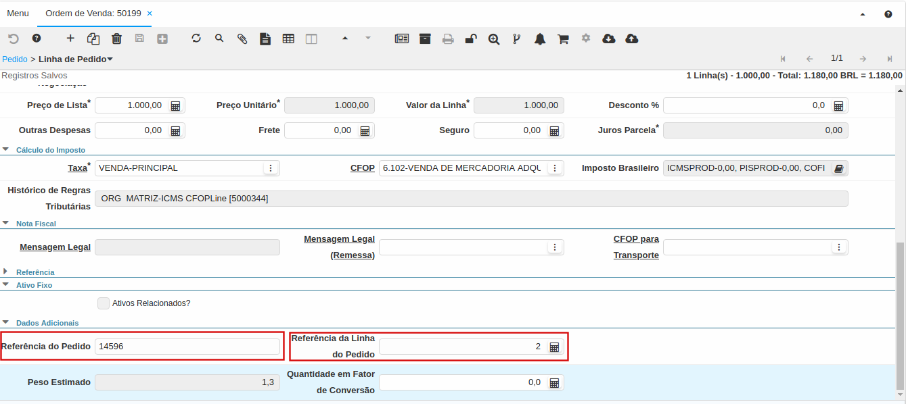Screen dimensions: 906x404
Task: Click the Zoom Across magnifier icon
Action: click(494, 39)
